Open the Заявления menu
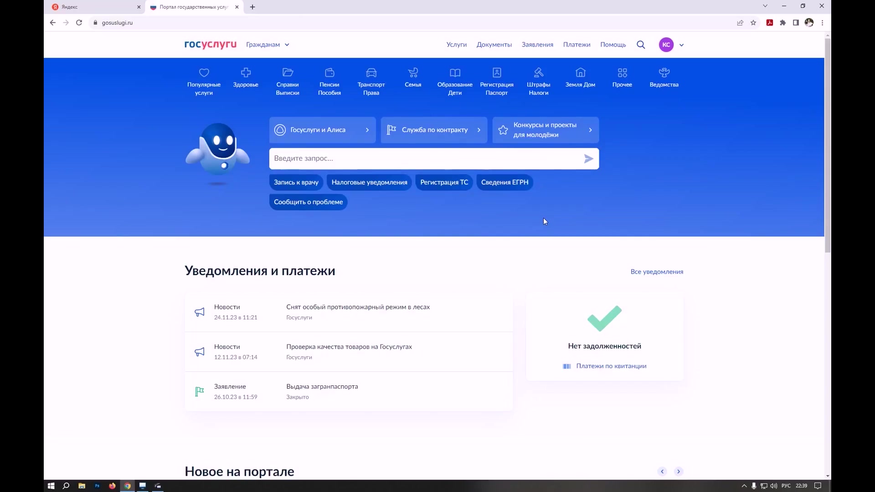The width and height of the screenshot is (875, 492). [537, 45]
